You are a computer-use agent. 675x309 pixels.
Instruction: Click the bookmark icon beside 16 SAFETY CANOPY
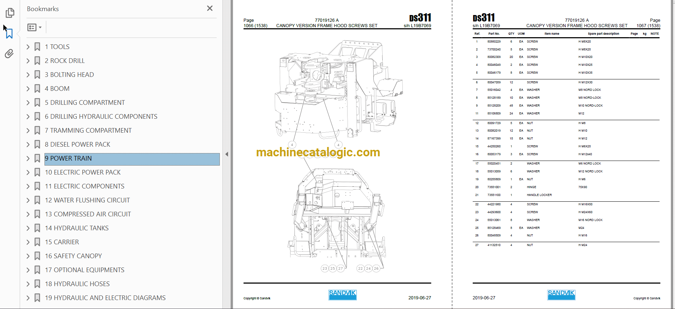[x=37, y=256]
